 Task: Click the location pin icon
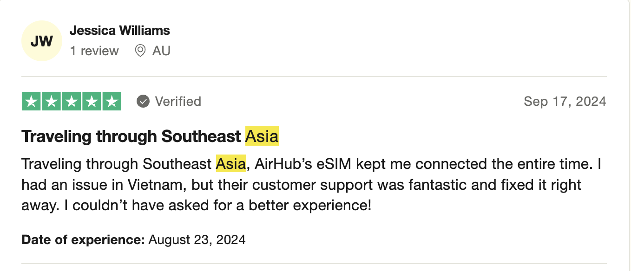(140, 51)
